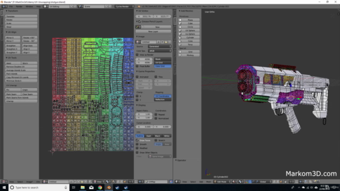Collapse the UV Align panel

coord(7,32)
